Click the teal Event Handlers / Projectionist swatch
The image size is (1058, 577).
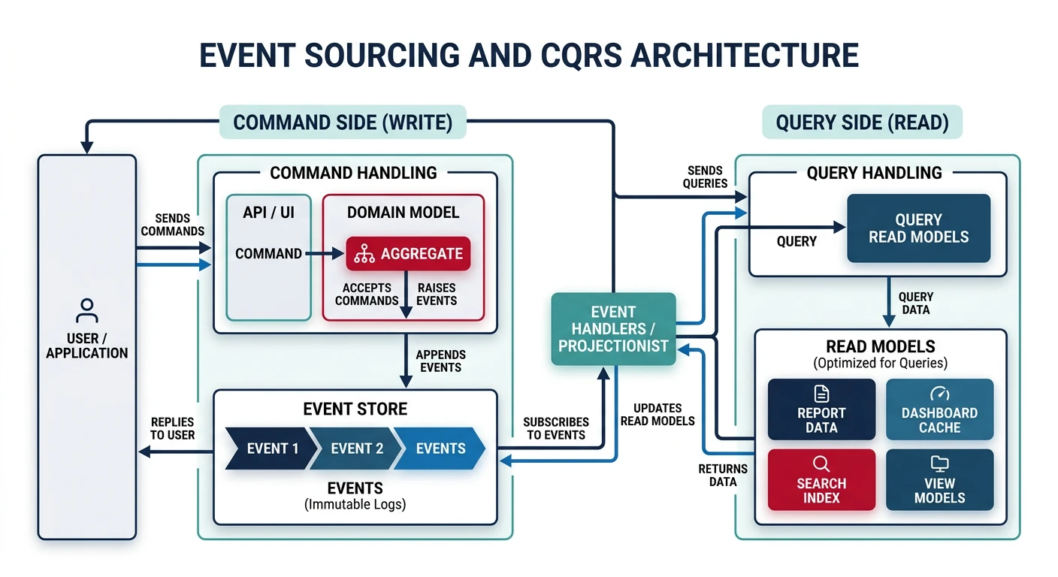(613, 329)
